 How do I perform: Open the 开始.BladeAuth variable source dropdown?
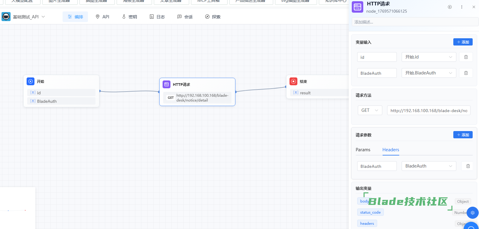[429, 73]
